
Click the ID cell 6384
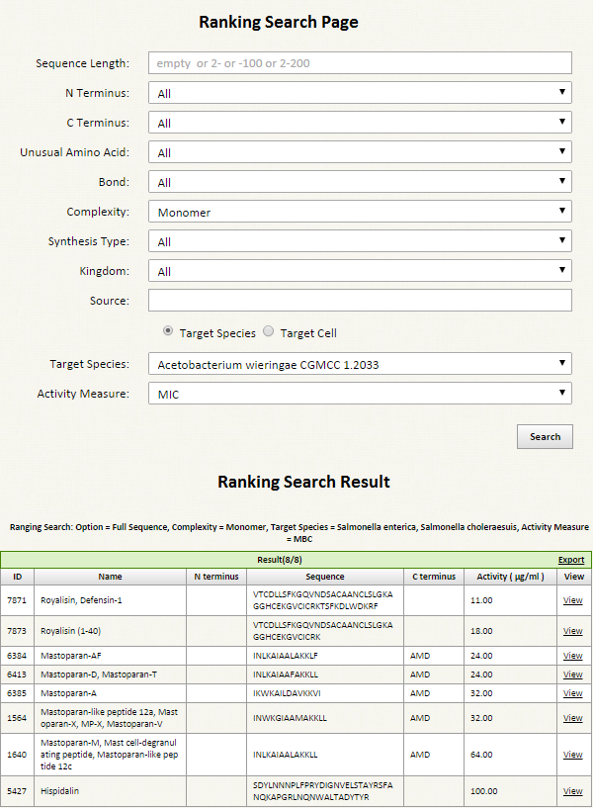(17, 656)
